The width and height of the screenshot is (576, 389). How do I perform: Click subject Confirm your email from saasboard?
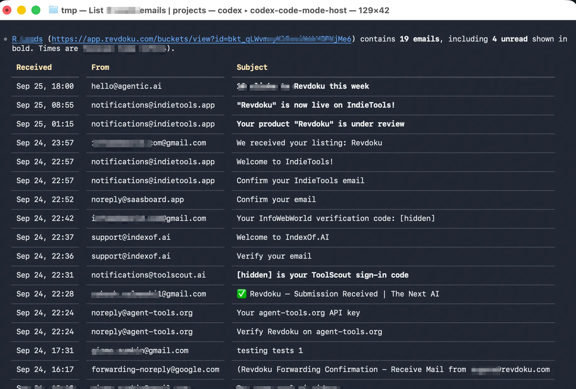[276, 200]
